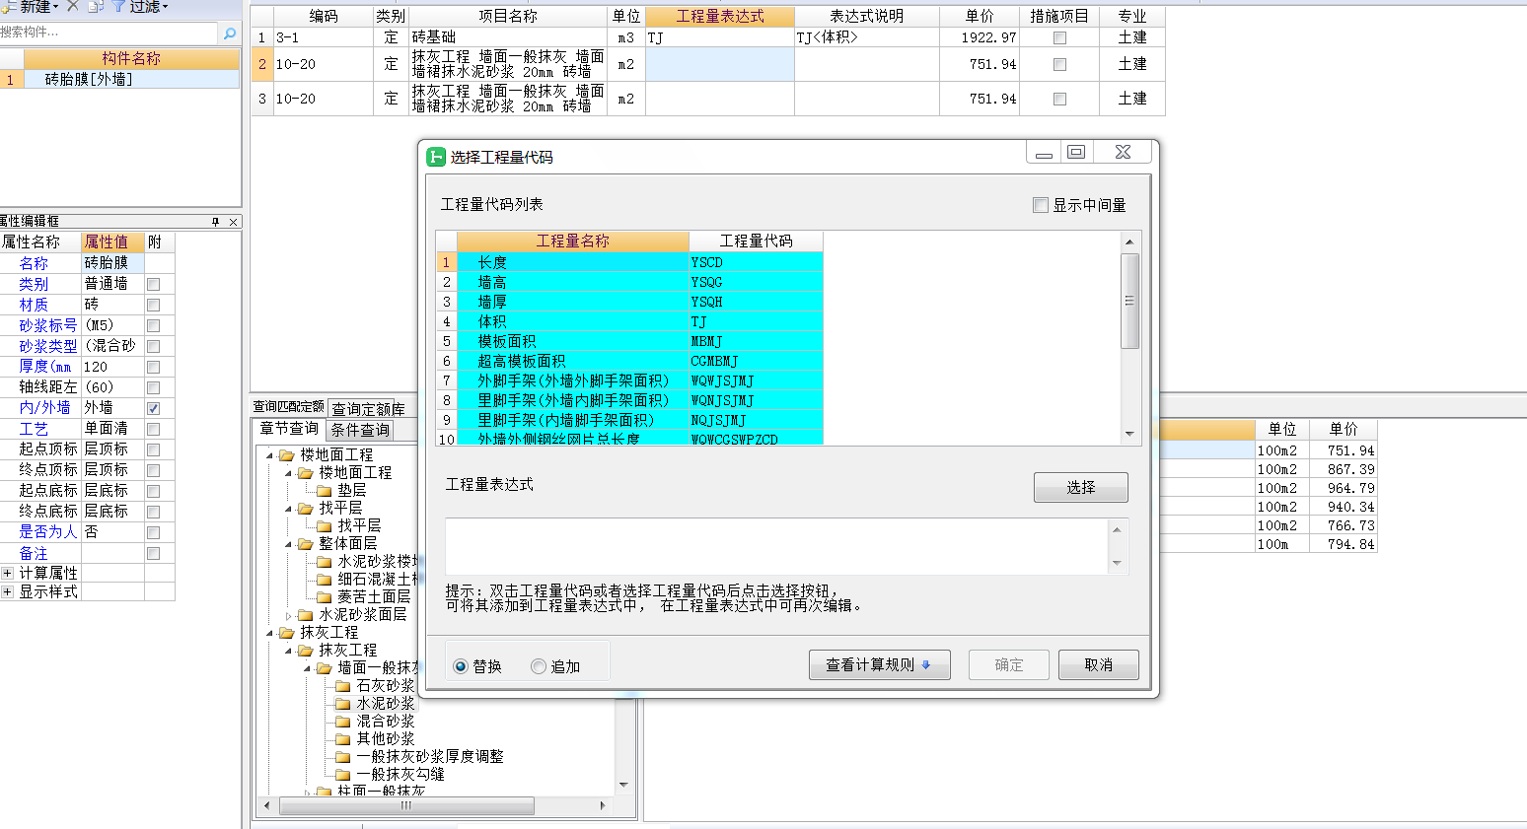Close the 属性编辑框 panel
Image resolution: width=1527 pixels, height=829 pixels.
(x=233, y=222)
